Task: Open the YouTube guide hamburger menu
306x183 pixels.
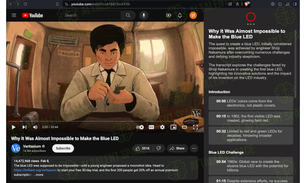Action: [14, 15]
